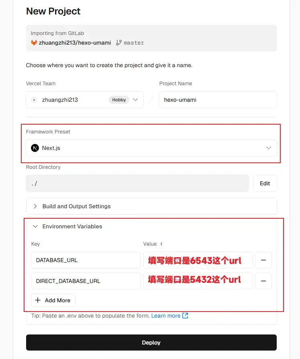Remove the DATABASE_URL variable with minus icon
This screenshot has height=359, width=300.
(263, 260)
